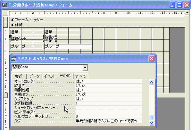Click the オートコレクト property value はい
Screen dimensions: 191x130
tap(109, 81)
